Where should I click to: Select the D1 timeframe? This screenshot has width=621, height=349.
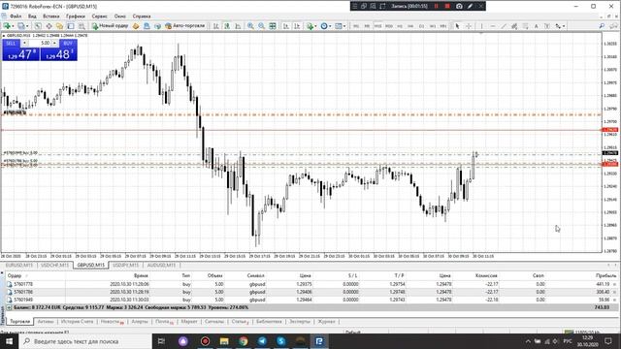(x=421, y=26)
